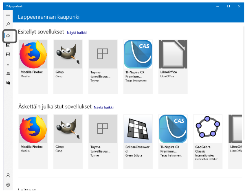Click the vertical scrollbar on right edge
Image resolution: width=246 pixels, height=192 pixels.
point(244,83)
